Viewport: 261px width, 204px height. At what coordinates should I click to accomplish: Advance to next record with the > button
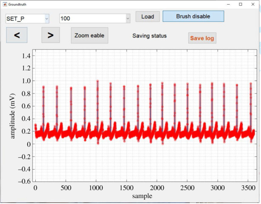(x=51, y=35)
